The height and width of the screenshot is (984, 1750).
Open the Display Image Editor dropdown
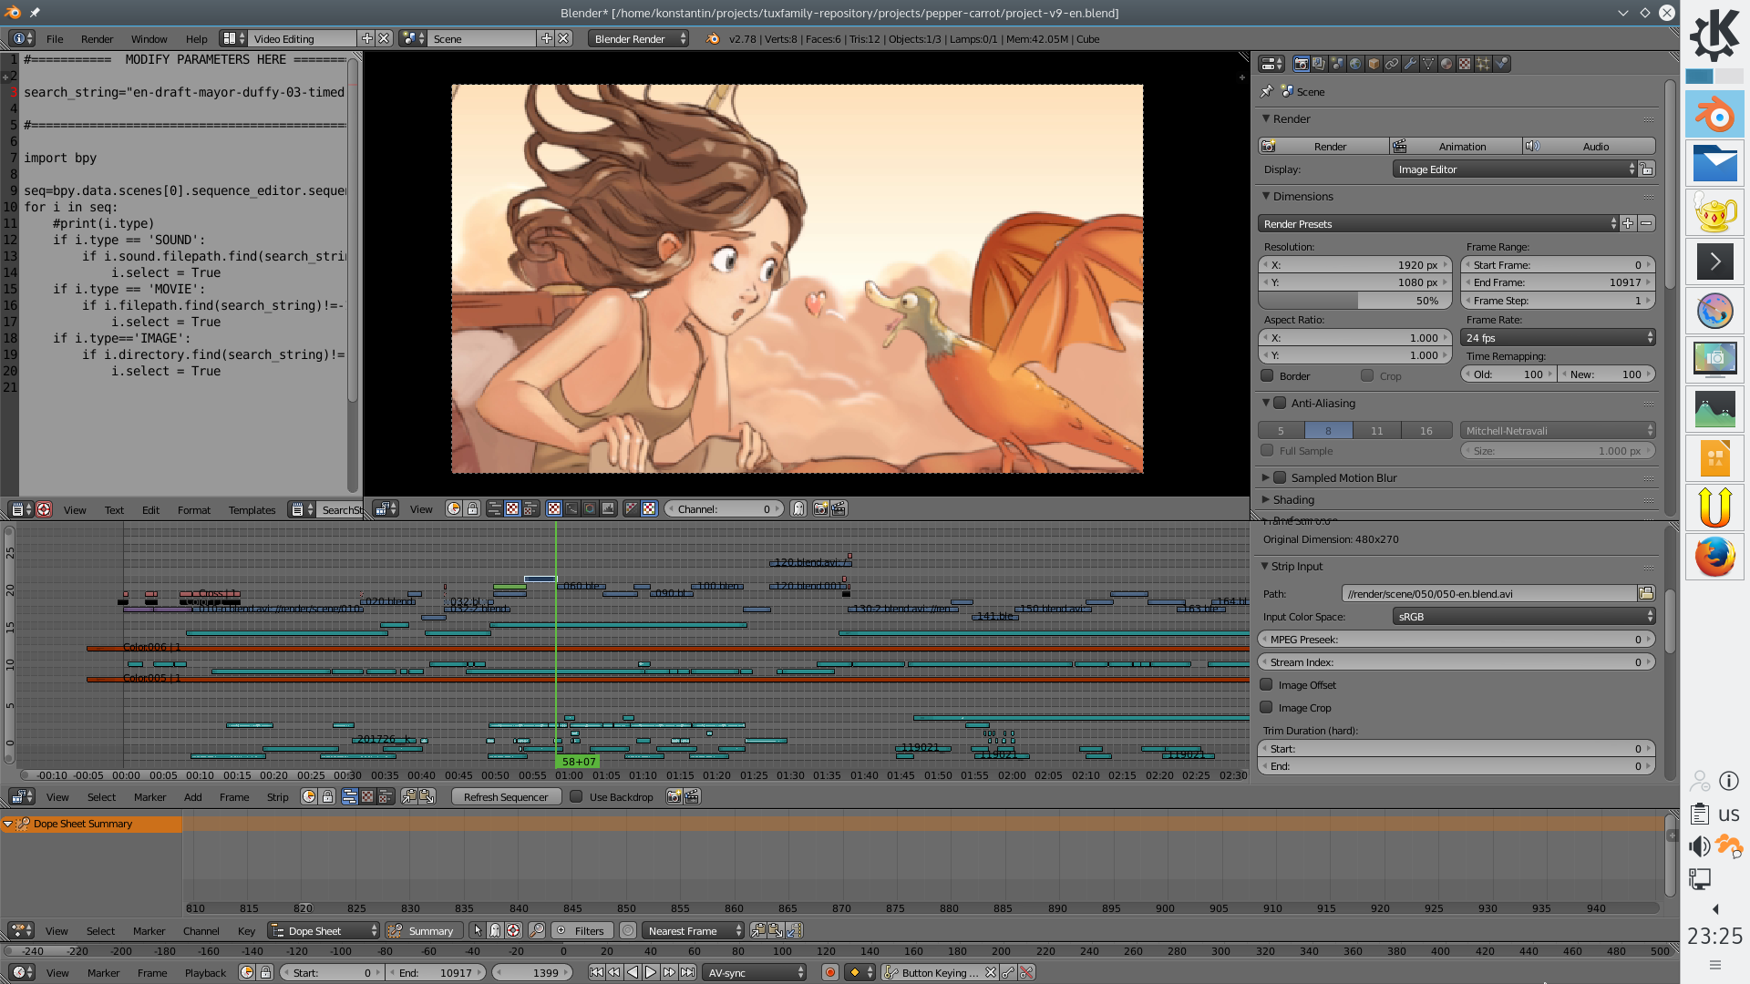[x=1515, y=169]
